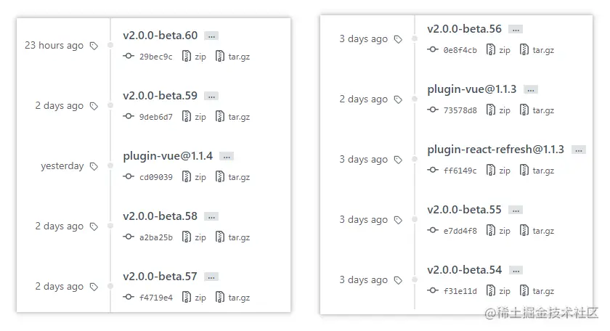This screenshot has height=331, width=610.
Task: Expand the ellipsis next to v2.0.0-beta.57
Action: coord(211,277)
